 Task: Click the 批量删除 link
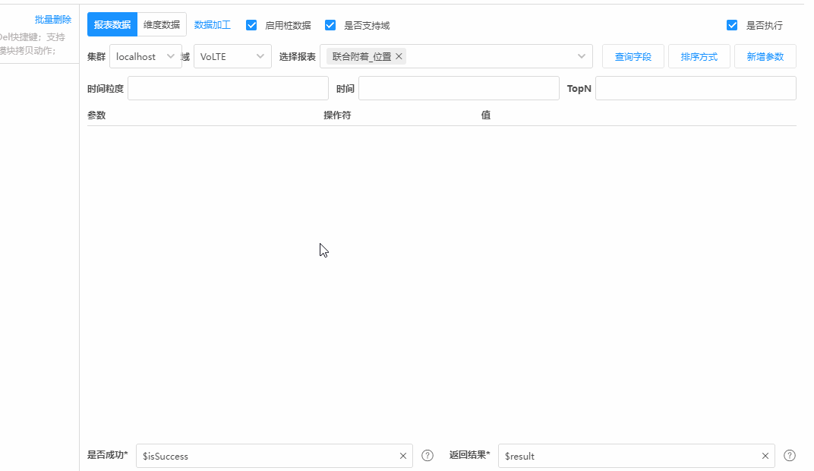point(53,20)
